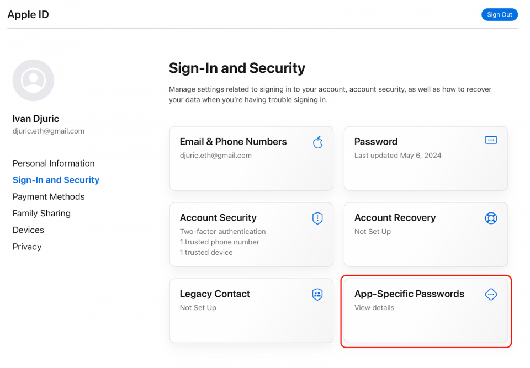Open the Legacy Contact card

point(251,311)
